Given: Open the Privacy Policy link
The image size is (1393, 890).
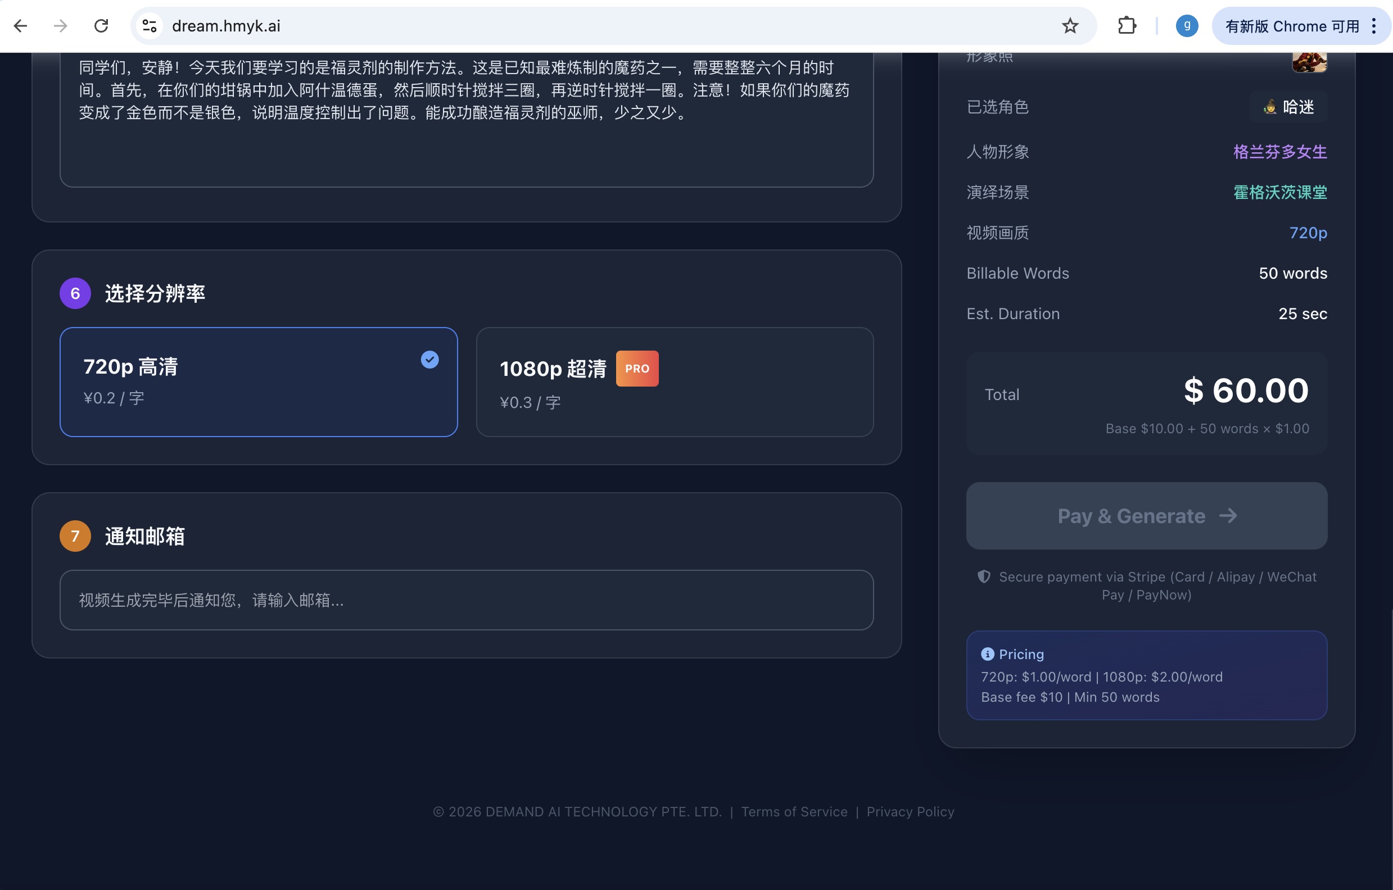Looking at the screenshot, I should pyautogui.click(x=911, y=811).
